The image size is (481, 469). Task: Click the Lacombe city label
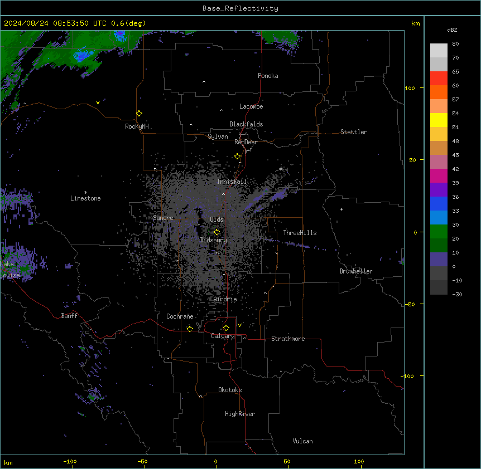click(x=251, y=106)
